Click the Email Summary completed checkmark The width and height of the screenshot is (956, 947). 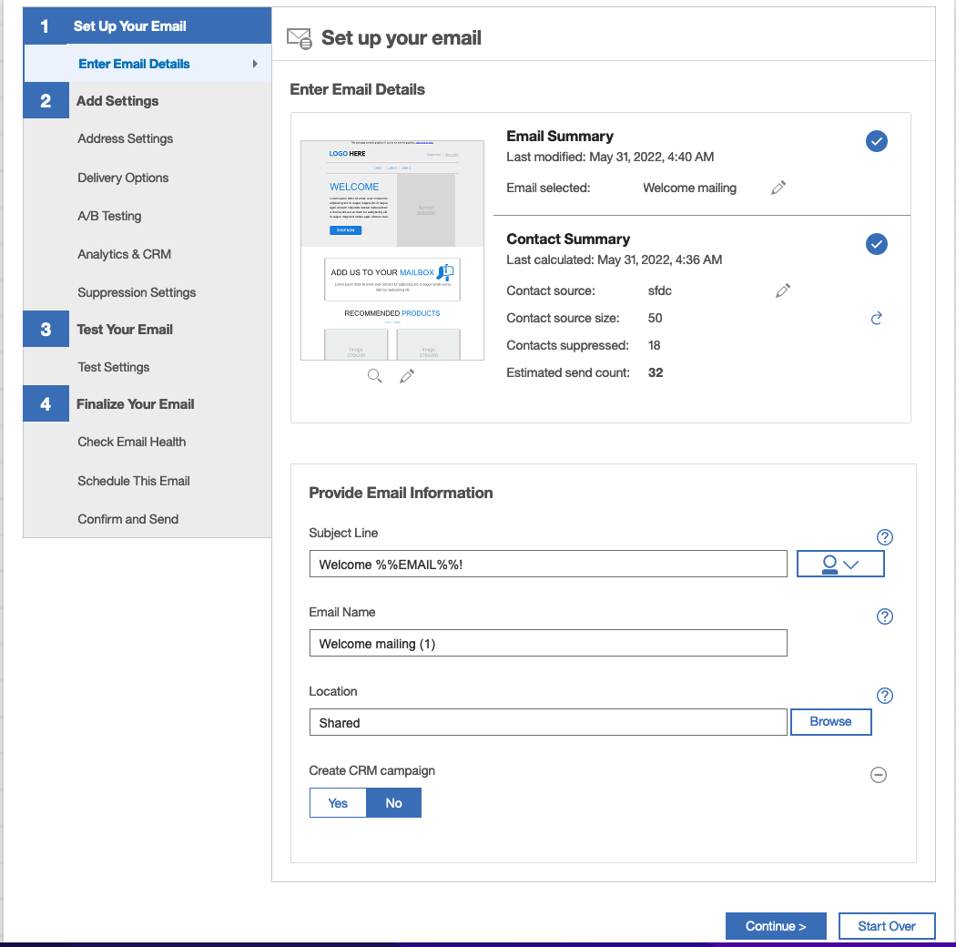coord(876,141)
